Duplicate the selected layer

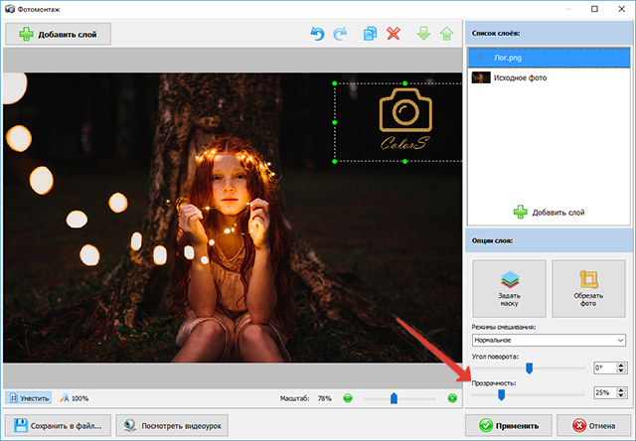point(370,34)
